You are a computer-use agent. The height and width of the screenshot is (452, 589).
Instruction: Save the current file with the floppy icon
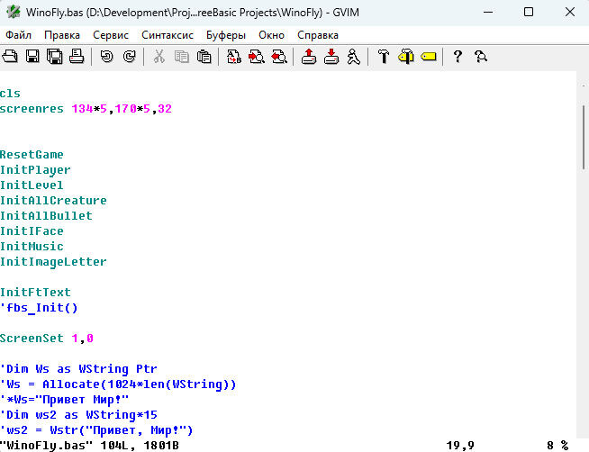(32, 57)
